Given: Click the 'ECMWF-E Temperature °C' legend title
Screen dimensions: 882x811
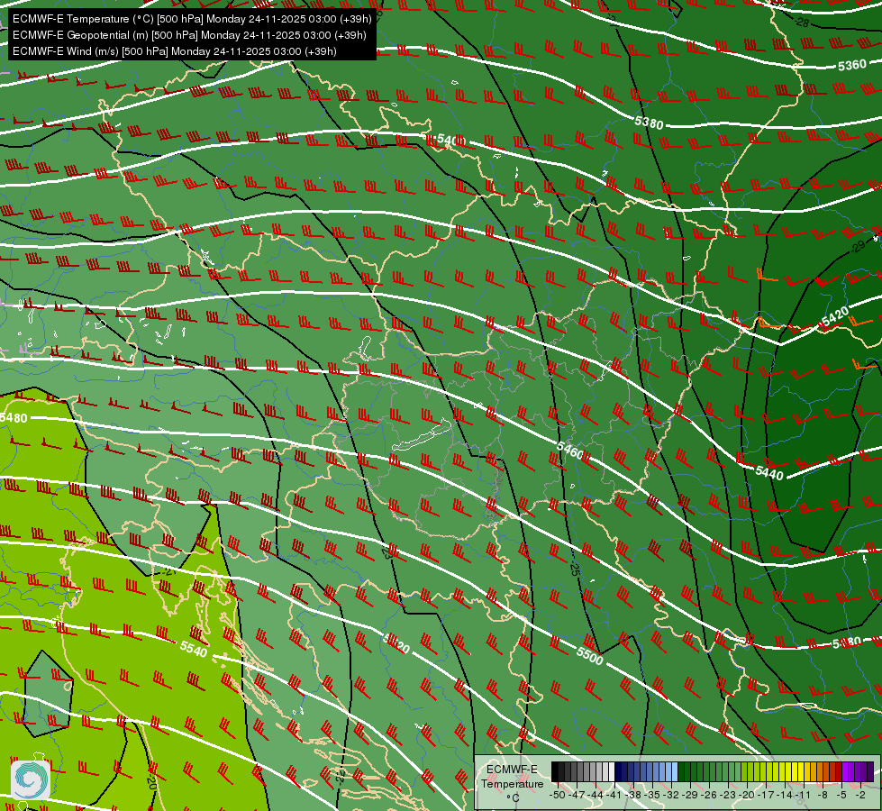Looking at the screenshot, I should pos(512,783).
